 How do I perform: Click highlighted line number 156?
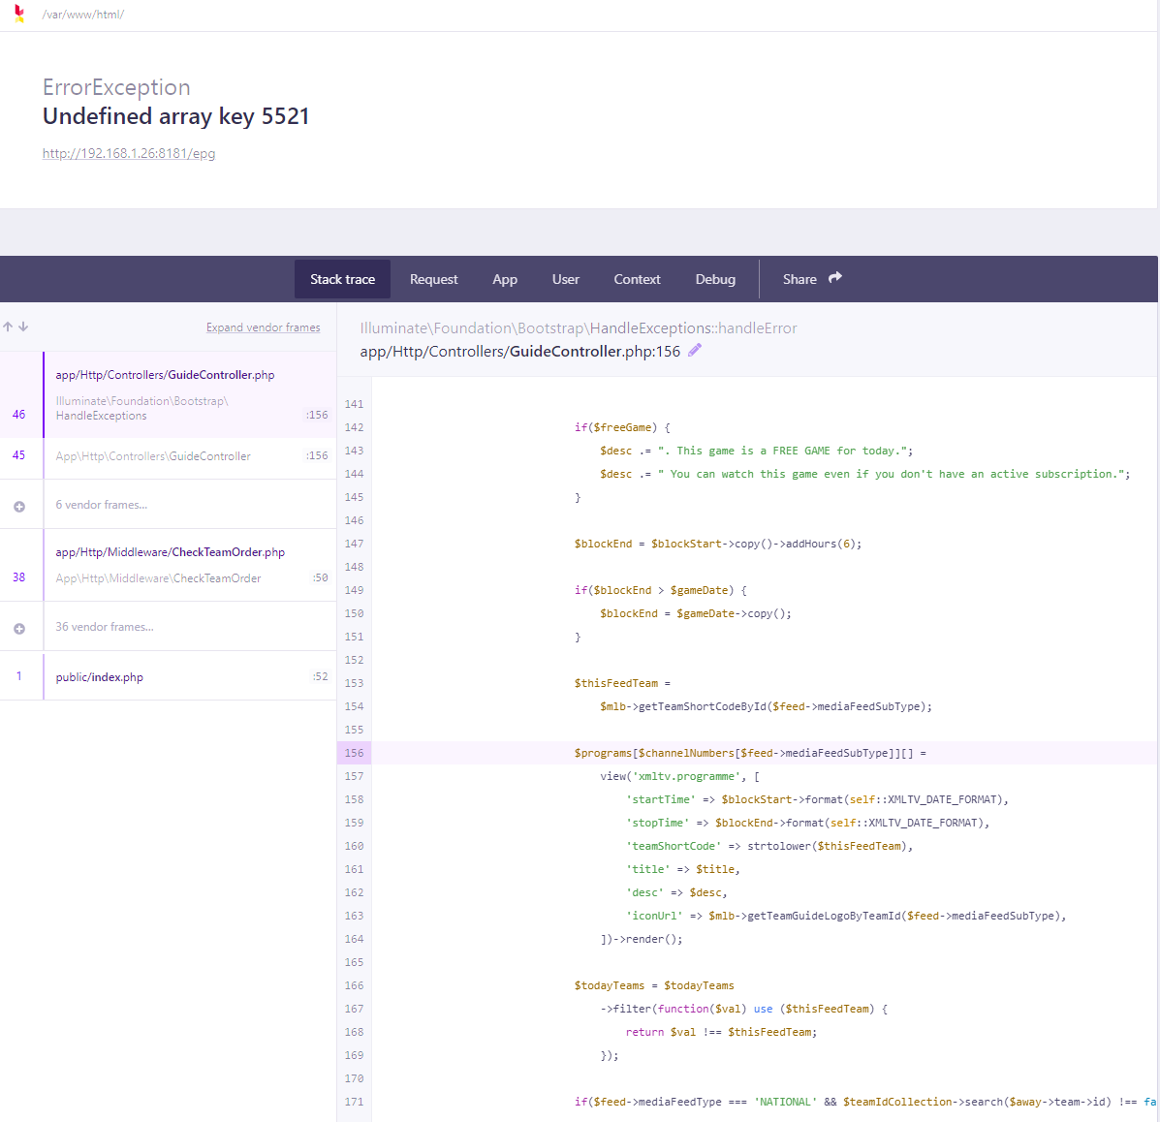[354, 753]
